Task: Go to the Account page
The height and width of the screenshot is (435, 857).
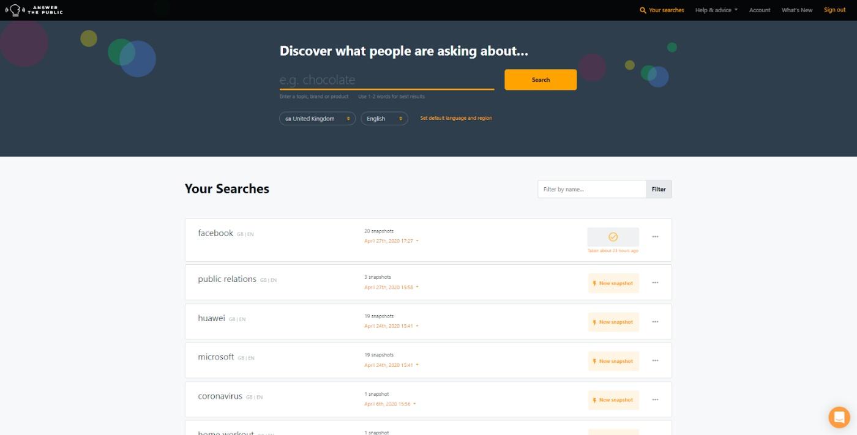Action: (760, 10)
